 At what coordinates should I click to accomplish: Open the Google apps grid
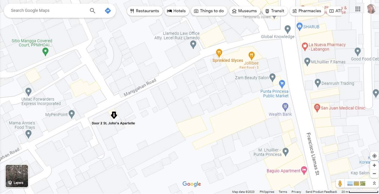358,9
